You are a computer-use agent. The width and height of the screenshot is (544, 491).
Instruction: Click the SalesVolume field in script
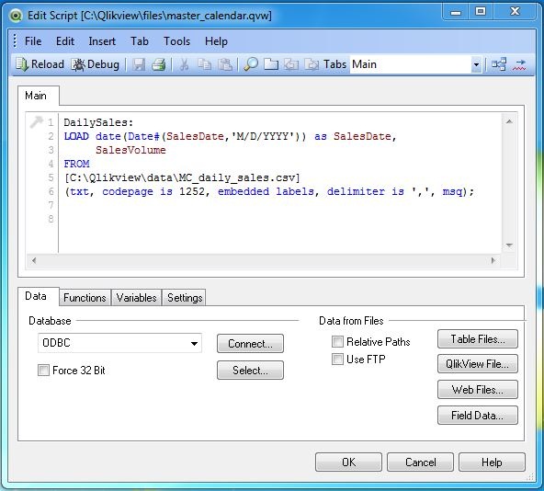pyautogui.click(x=130, y=151)
